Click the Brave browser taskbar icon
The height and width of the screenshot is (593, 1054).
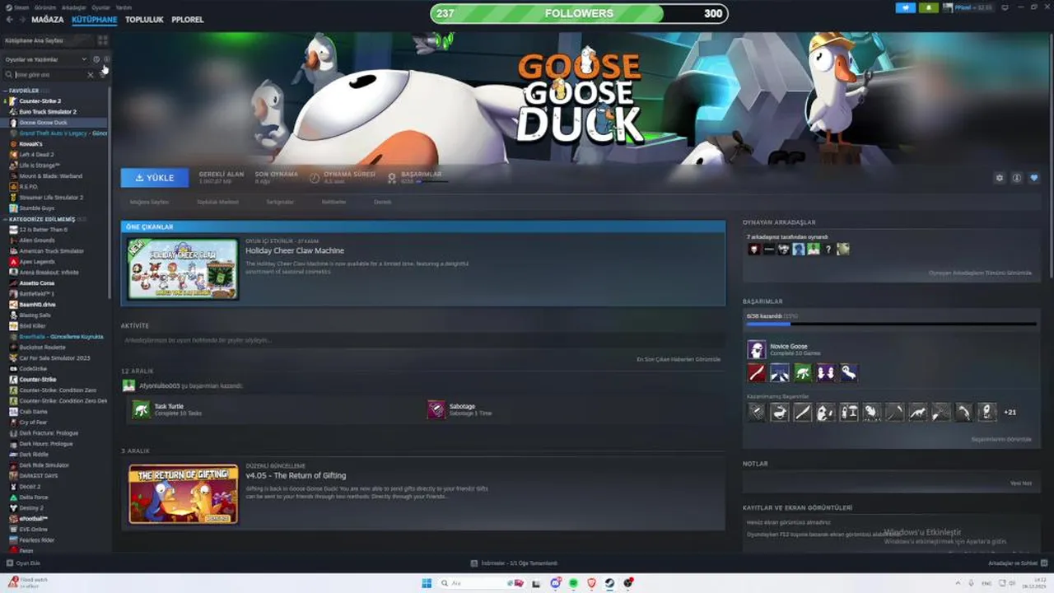point(592,583)
